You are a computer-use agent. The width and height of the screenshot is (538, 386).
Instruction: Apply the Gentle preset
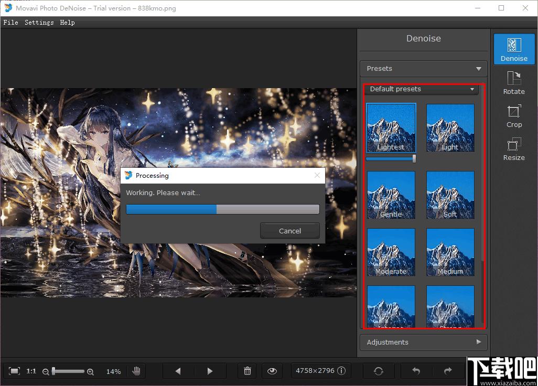pos(391,195)
